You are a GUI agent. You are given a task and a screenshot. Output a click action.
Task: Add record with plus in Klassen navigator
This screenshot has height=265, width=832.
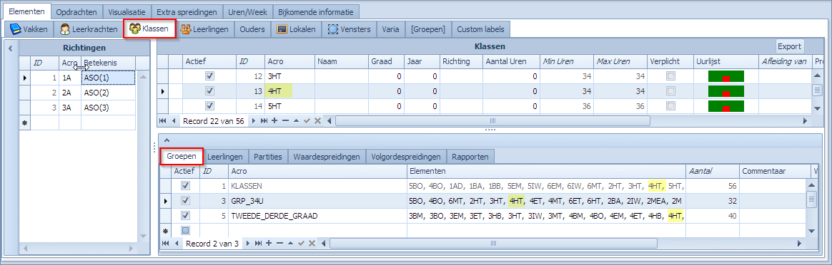click(x=274, y=120)
